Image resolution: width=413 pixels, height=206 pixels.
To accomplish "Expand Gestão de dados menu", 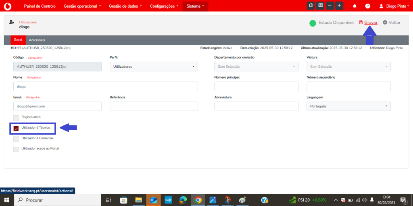I will pos(125,6).
